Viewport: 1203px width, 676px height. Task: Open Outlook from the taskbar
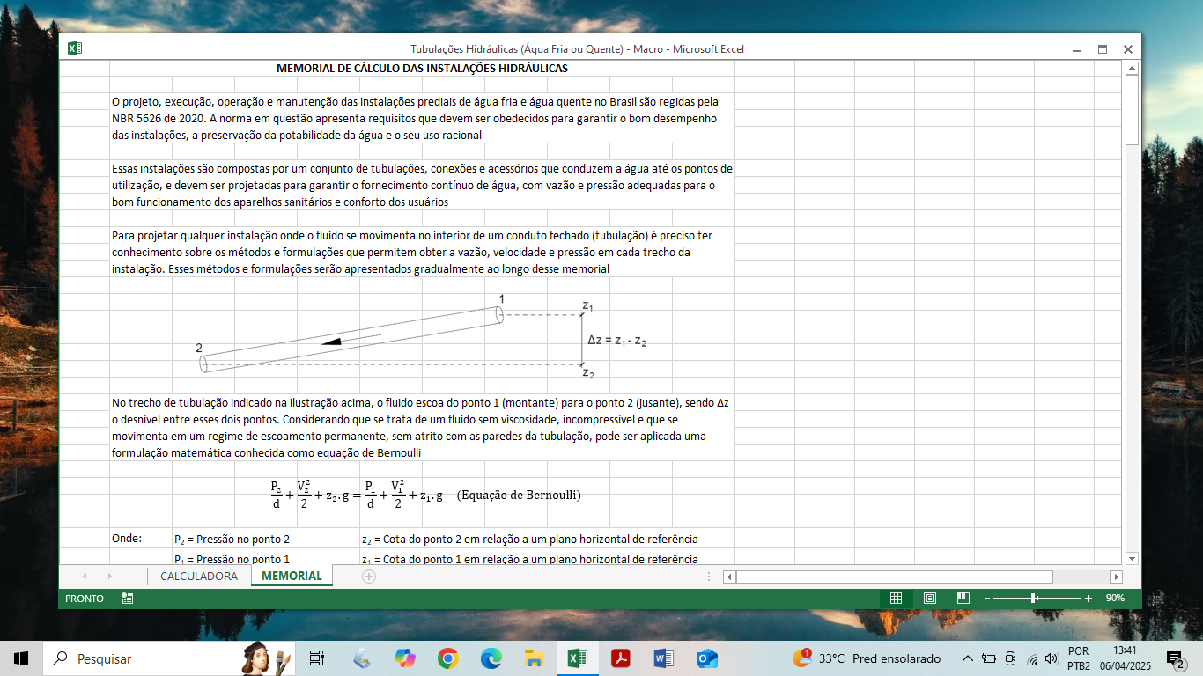click(x=706, y=658)
